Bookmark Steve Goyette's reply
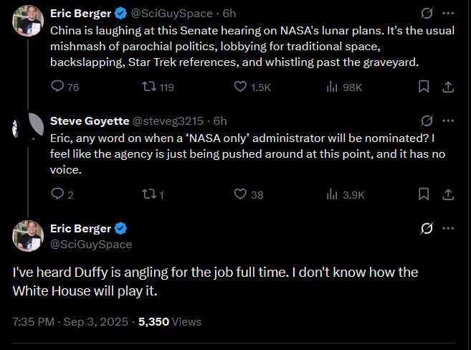Image resolution: width=471 pixels, height=350 pixels. click(424, 194)
